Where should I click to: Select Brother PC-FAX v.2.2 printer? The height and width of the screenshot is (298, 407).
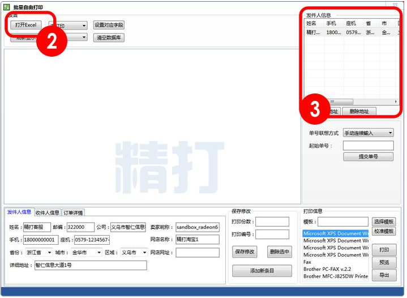click(335, 269)
